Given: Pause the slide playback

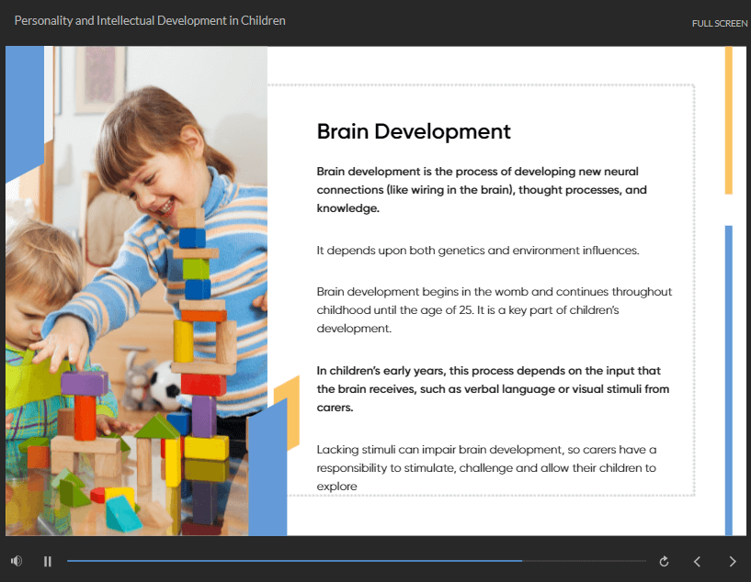Looking at the screenshot, I should (x=48, y=561).
